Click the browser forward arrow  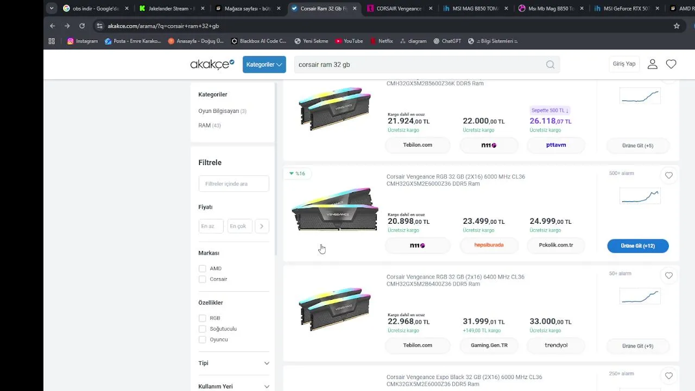click(x=67, y=26)
